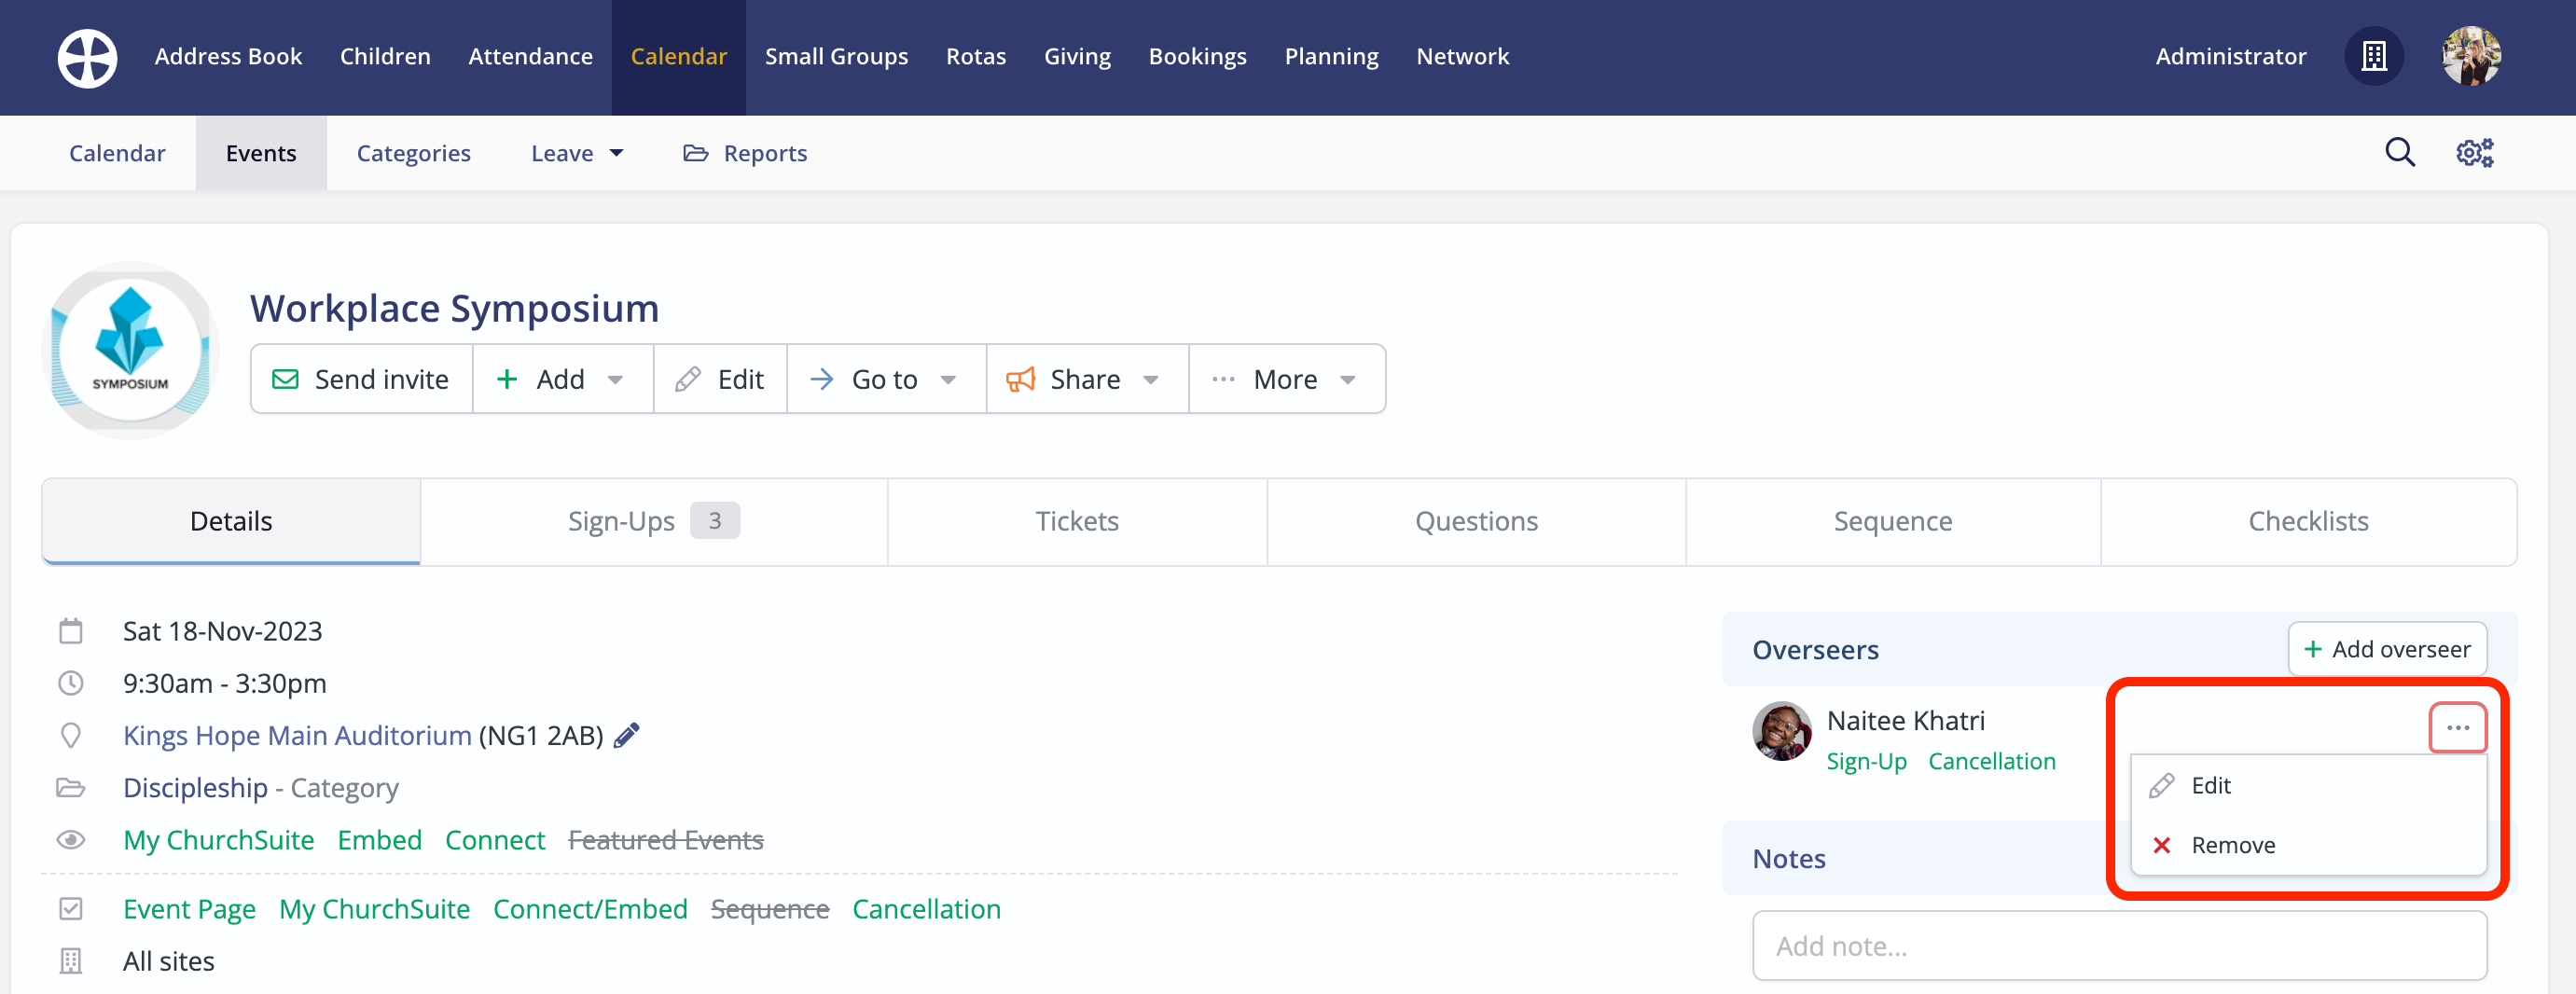Image resolution: width=2576 pixels, height=994 pixels.
Task: Expand the More dropdown
Action: 1287,379
